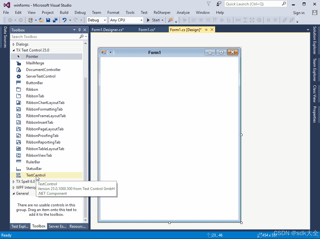Expand the TX Spell 6.0 group
The height and width of the screenshot is (239, 320).
click(13, 181)
